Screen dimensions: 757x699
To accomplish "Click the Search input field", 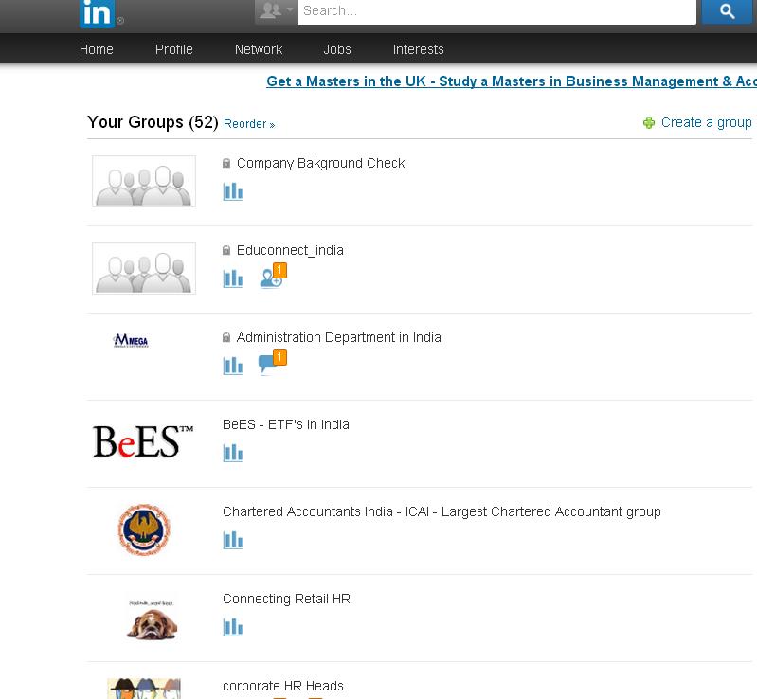I will (x=496, y=11).
